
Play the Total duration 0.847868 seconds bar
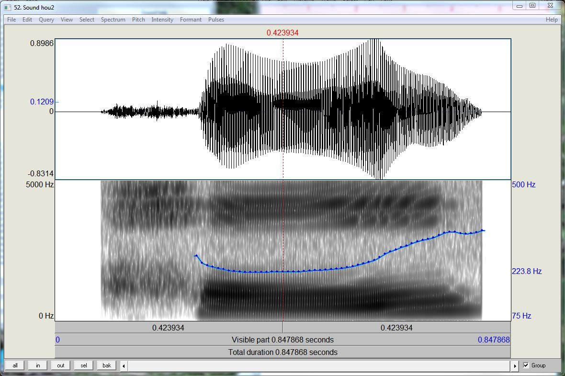[x=283, y=352]
